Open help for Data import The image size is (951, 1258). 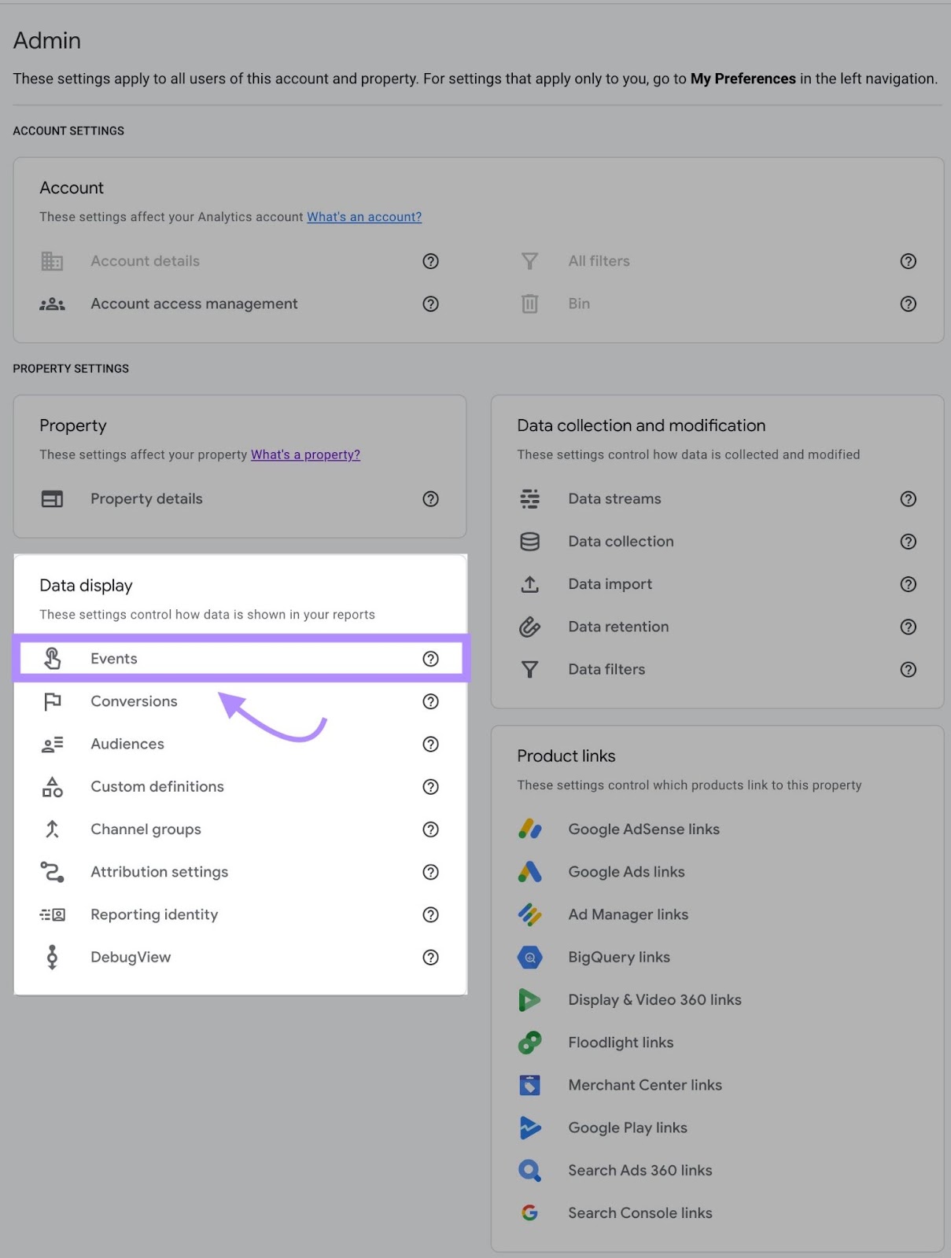click(909, 584)
